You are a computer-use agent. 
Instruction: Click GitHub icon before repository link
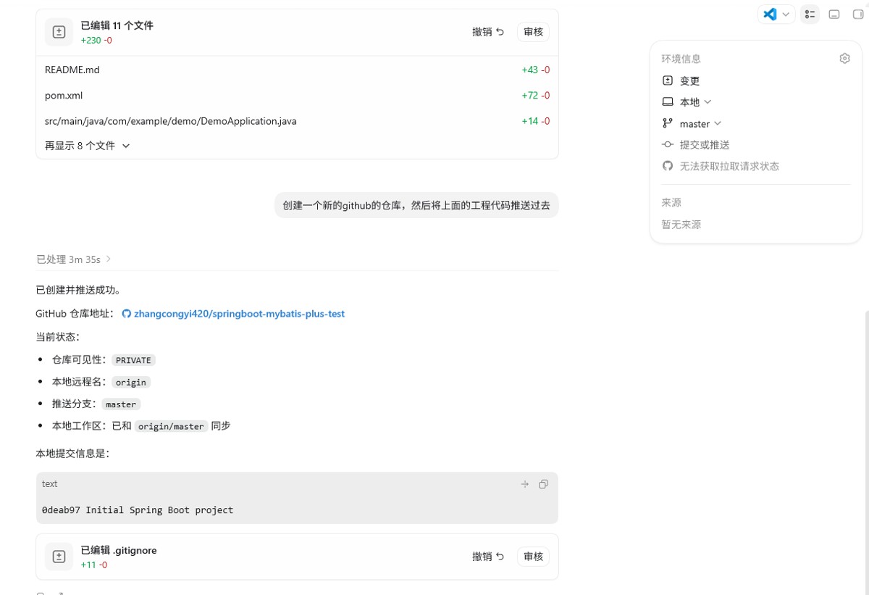pyautogui.click(x=126, y=314)
